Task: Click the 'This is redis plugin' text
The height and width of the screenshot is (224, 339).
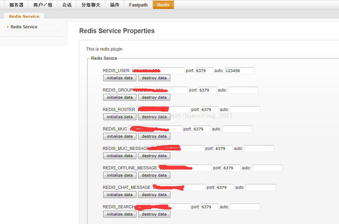Action: [104, 49]
